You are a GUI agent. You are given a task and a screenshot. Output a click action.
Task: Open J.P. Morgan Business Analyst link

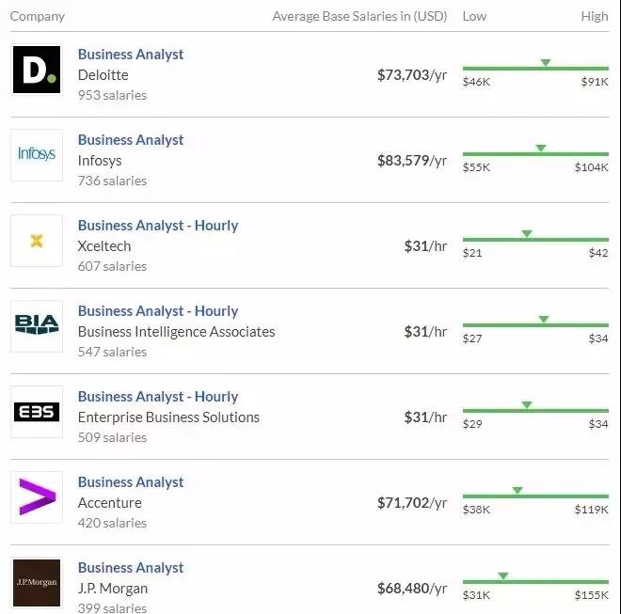click(x=131, y=568)
